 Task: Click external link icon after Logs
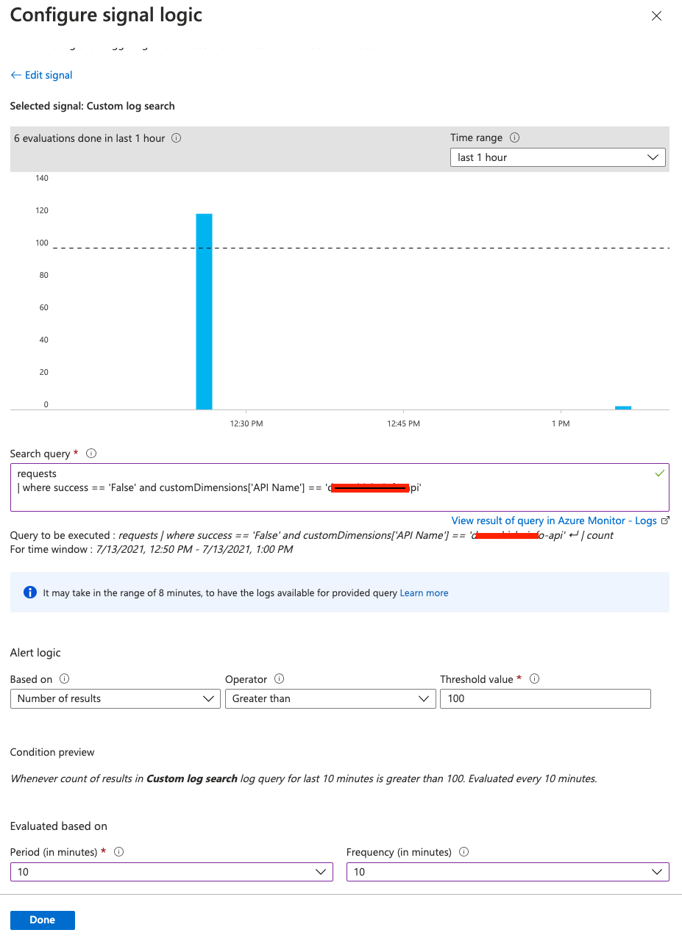[x=665, y=520]
